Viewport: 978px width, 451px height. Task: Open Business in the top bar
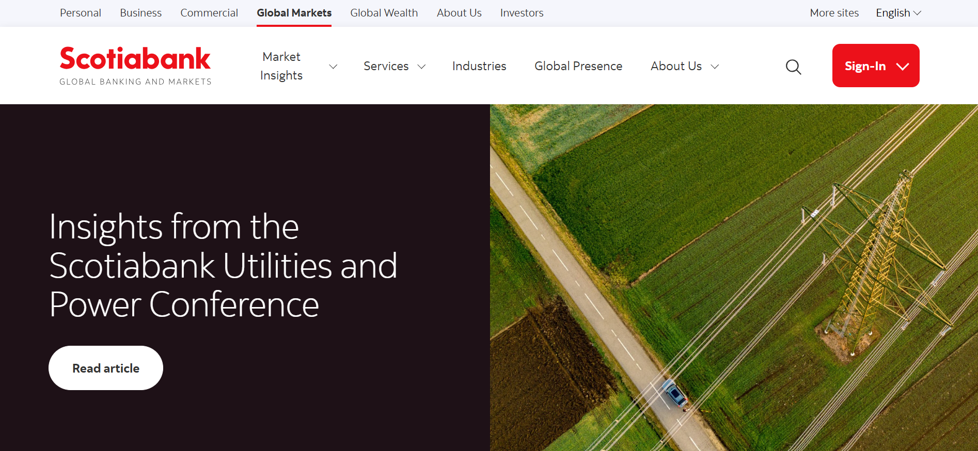click(x=141, y=13)
